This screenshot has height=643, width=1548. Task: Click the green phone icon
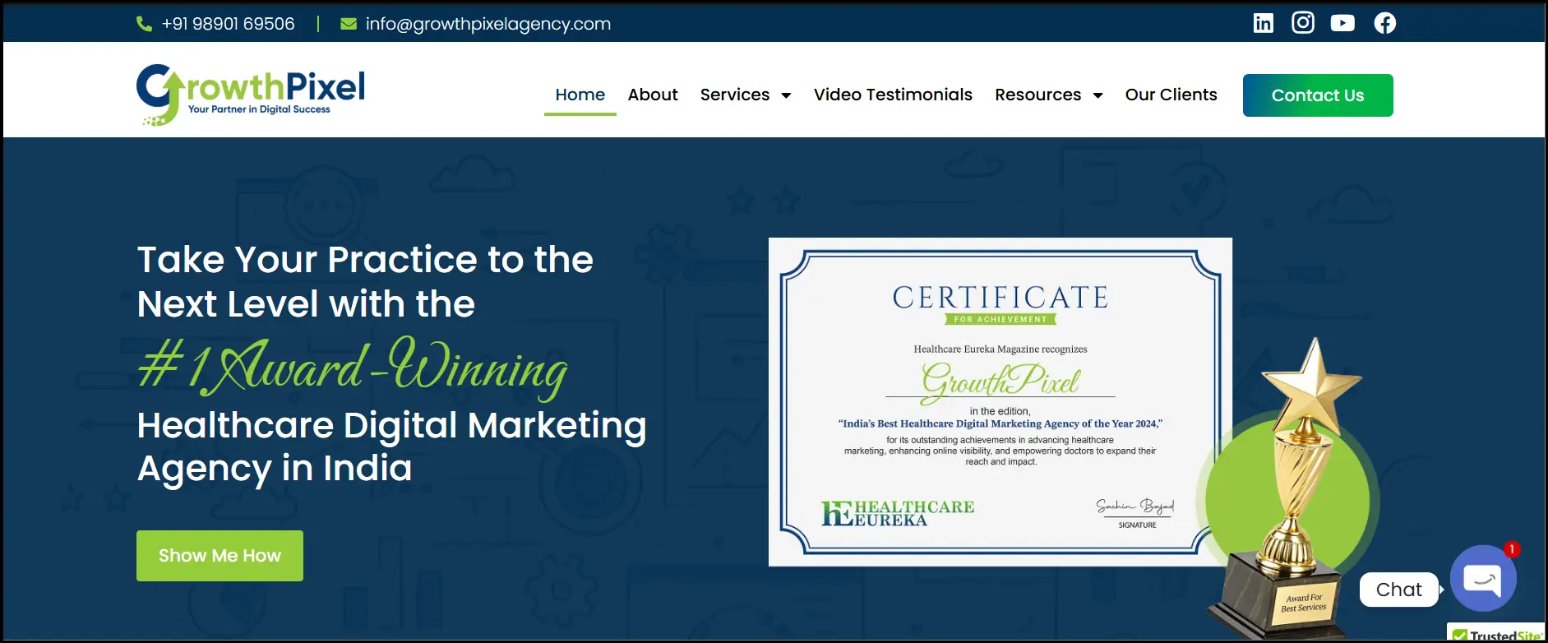pyautogui.click(x=144, y=24)
